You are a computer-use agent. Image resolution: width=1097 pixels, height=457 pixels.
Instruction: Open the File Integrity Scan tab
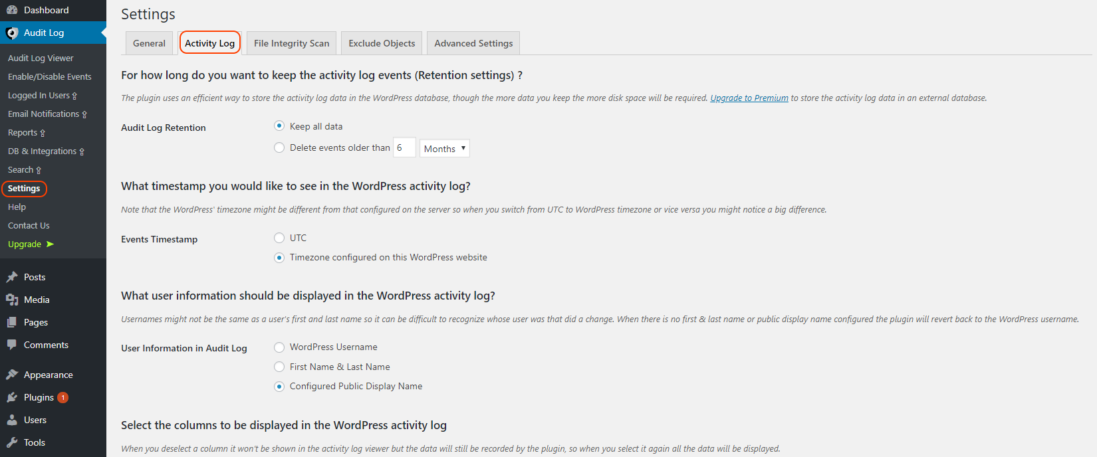tap(291, 43)
